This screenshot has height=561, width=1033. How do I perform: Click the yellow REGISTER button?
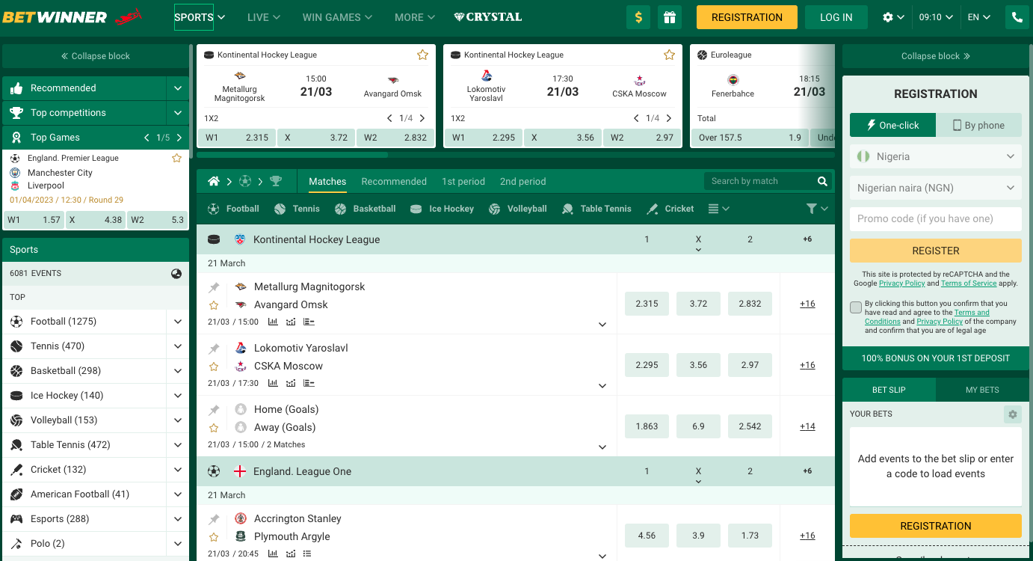tap(936, 251)
